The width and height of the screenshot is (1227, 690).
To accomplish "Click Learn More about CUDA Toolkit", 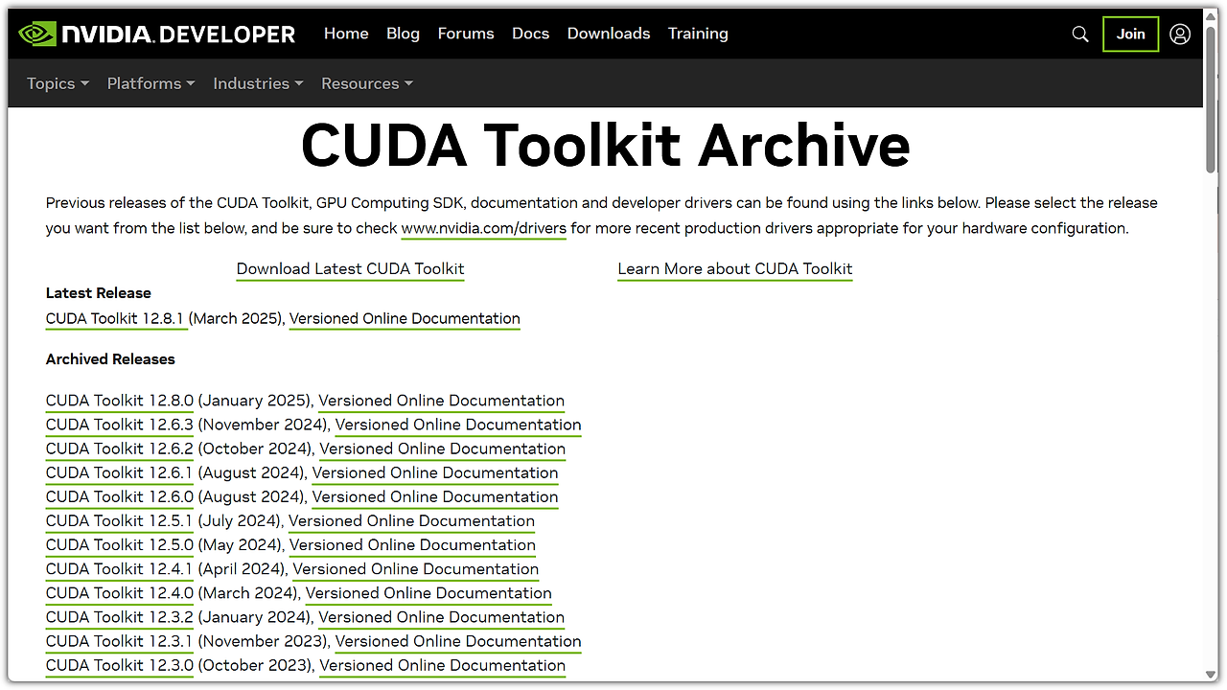I will click(734, 268).
